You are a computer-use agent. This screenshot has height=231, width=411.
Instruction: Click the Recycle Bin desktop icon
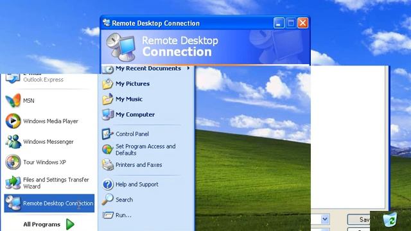(x=390, y=219)
